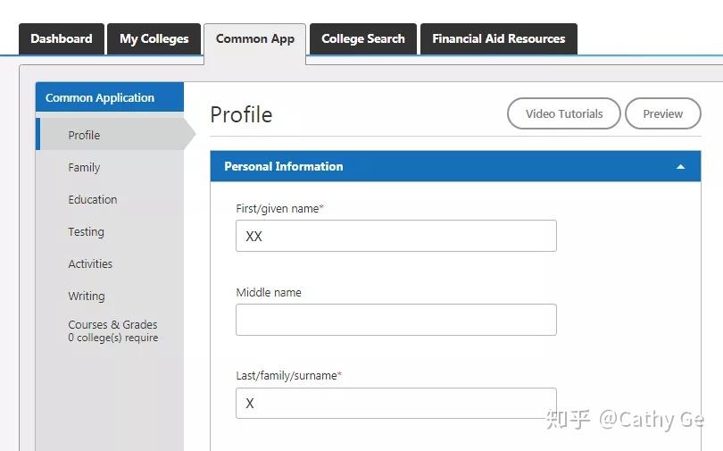
Task: Open the Family section
Action: click(84, 167)
